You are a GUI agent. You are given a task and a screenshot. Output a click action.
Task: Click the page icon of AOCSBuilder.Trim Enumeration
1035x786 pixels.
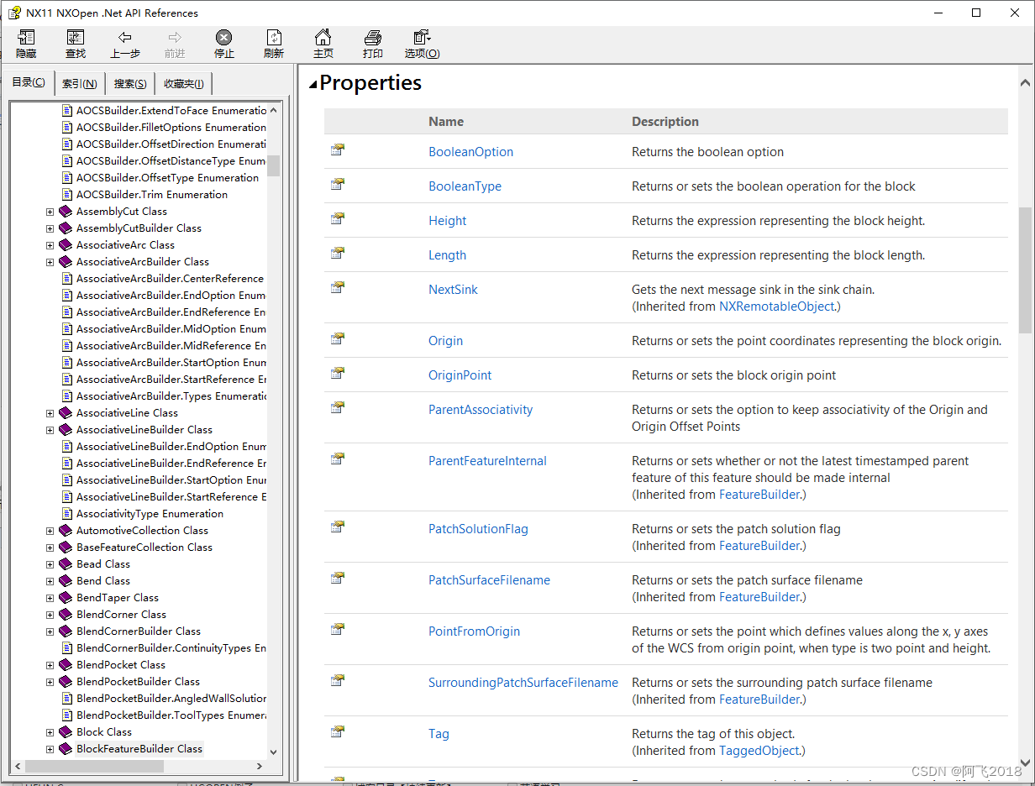67,195
